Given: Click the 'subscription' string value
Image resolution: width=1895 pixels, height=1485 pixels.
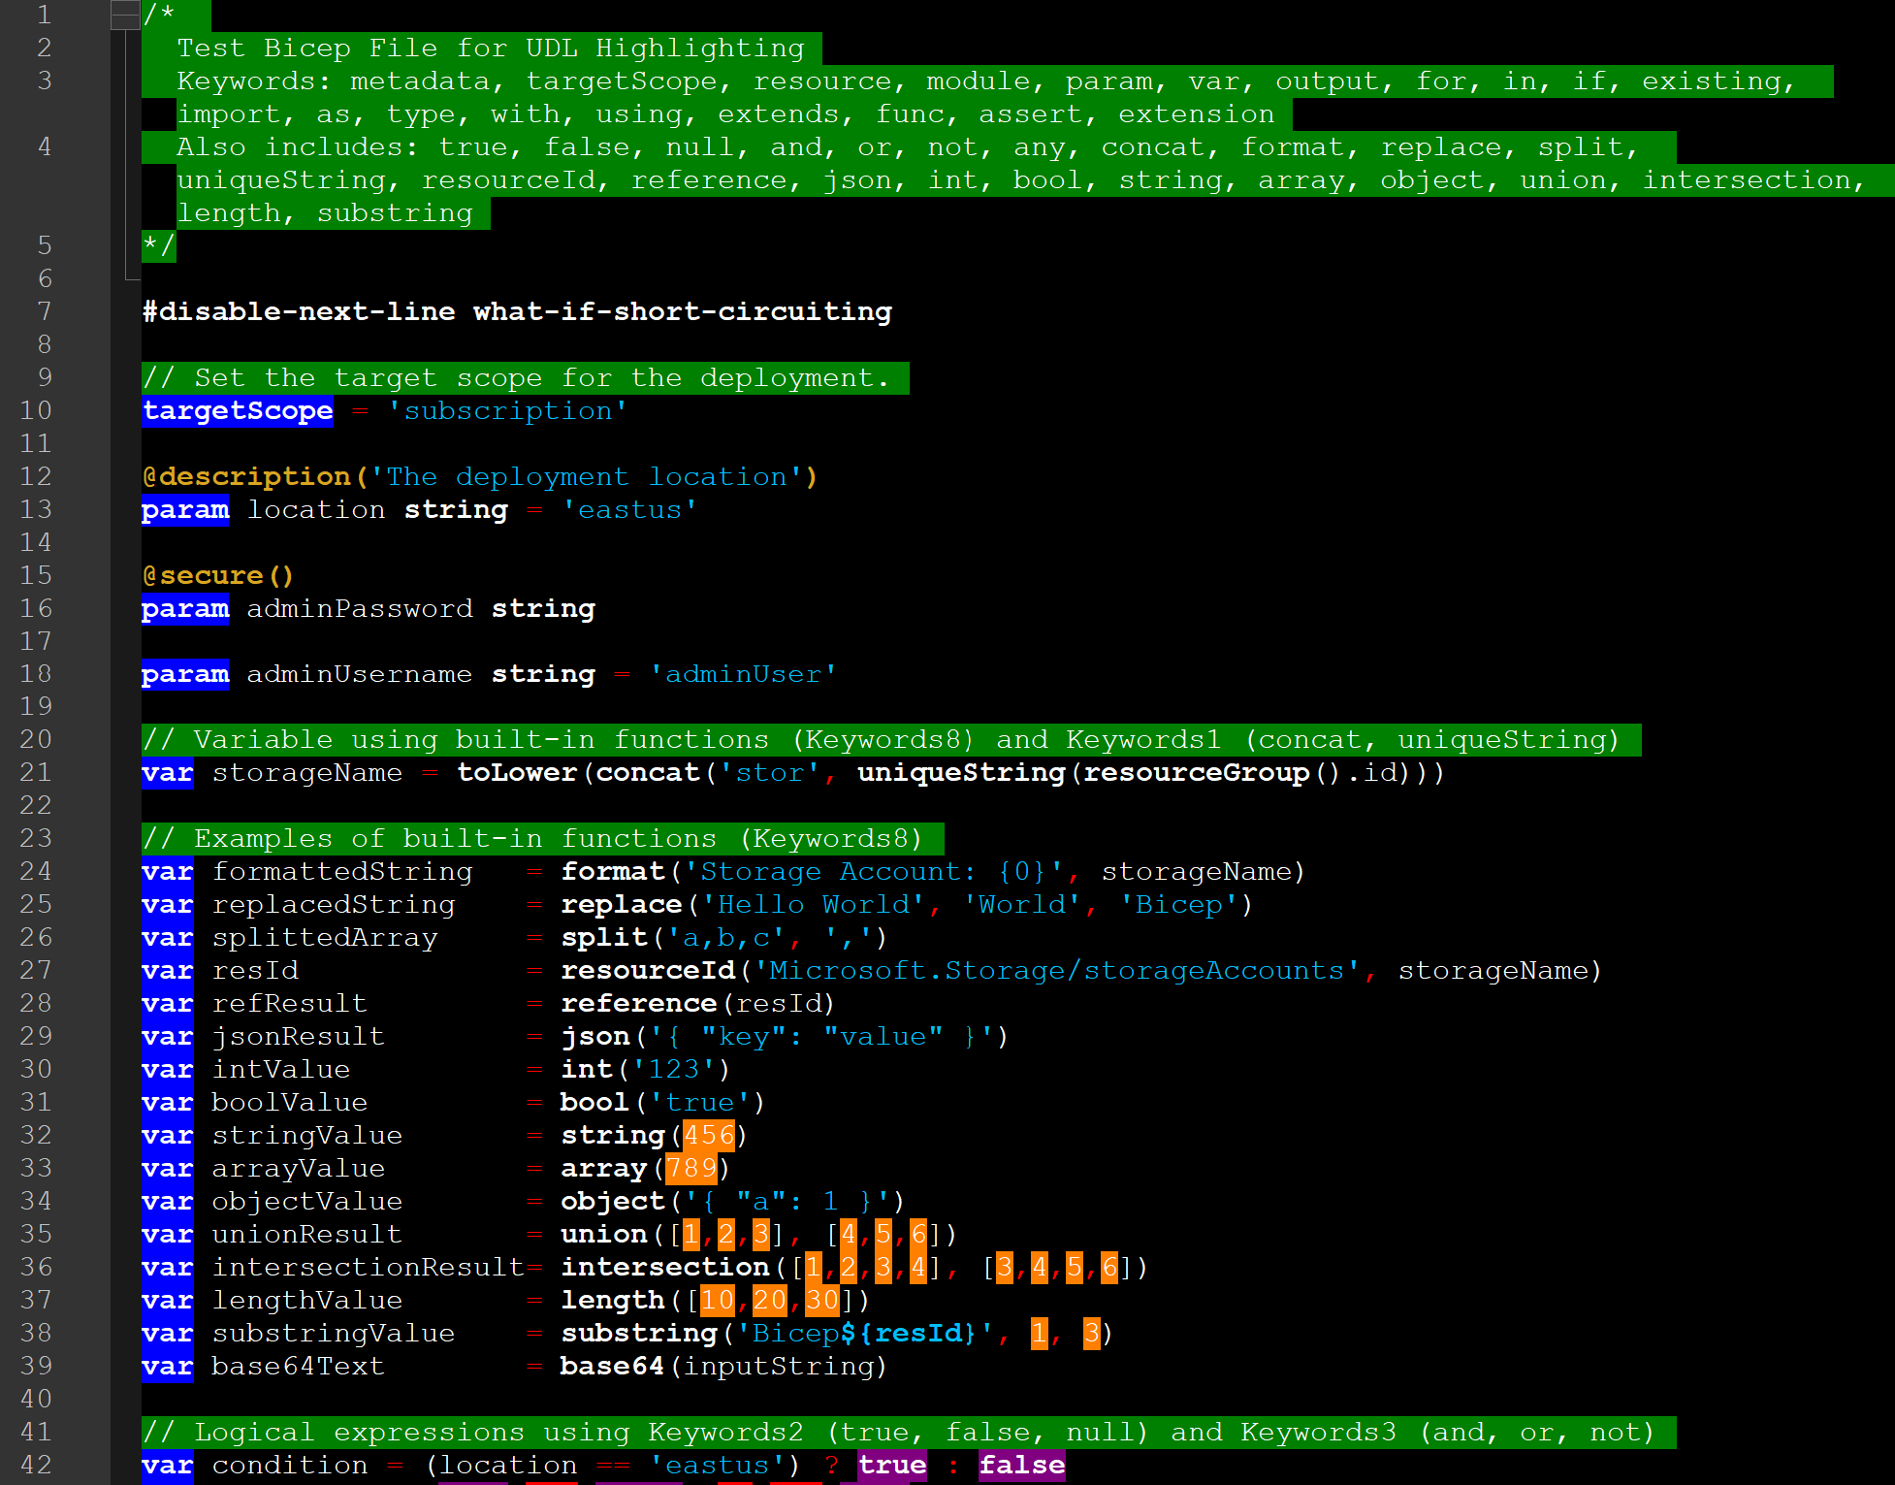Looking at the screenshot, I should [x=508, y=411].
